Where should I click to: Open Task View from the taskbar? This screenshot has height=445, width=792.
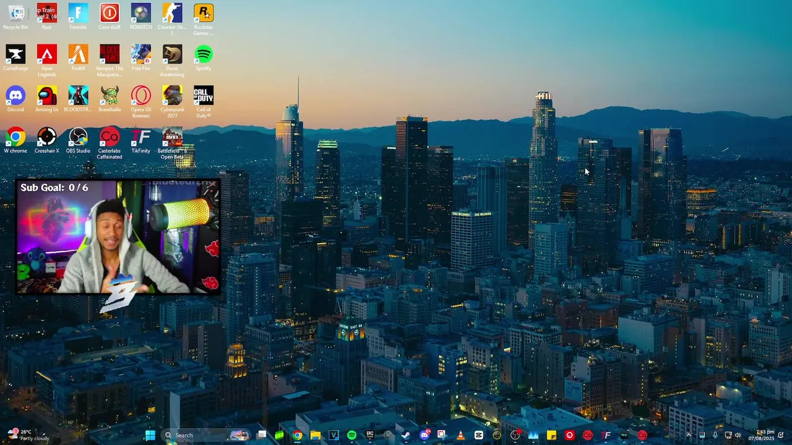click(x=262, y=435)
